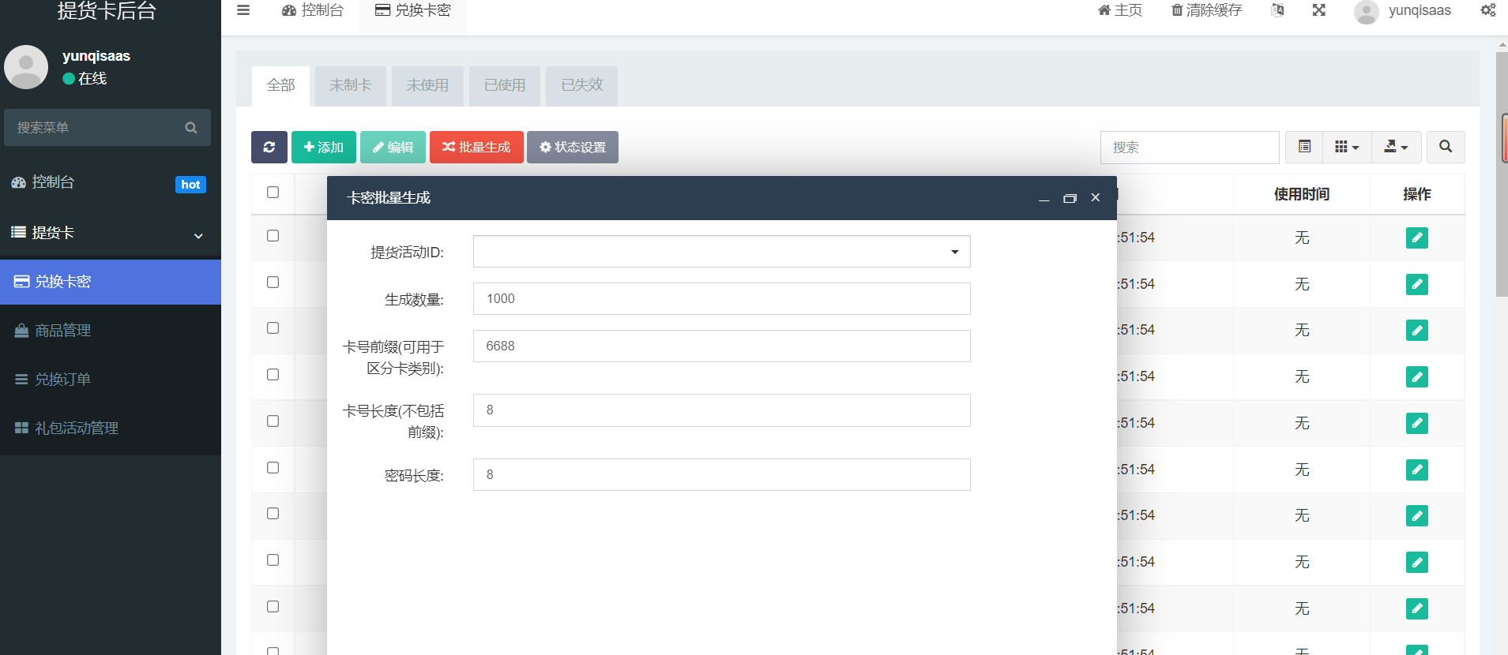
Task: Click the red 批量生成 button
Action: [476, 148]
